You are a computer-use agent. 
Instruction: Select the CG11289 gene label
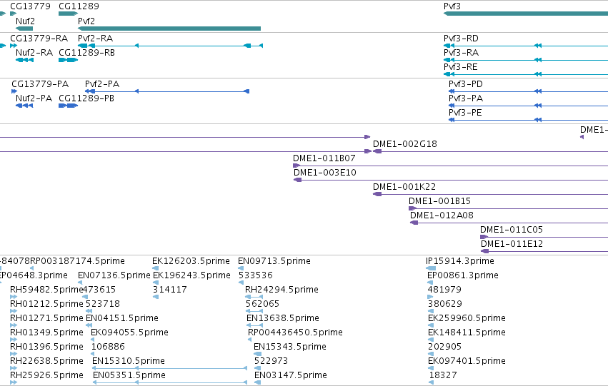pyautogui.click(x=79, y=6)
